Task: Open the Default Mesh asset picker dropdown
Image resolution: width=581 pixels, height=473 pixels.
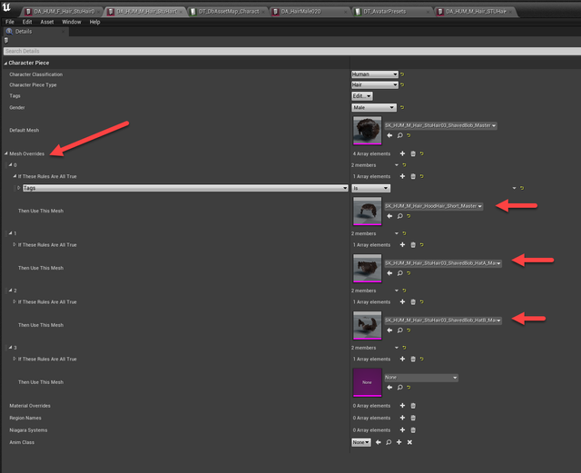Action: [x=440, y=125]
